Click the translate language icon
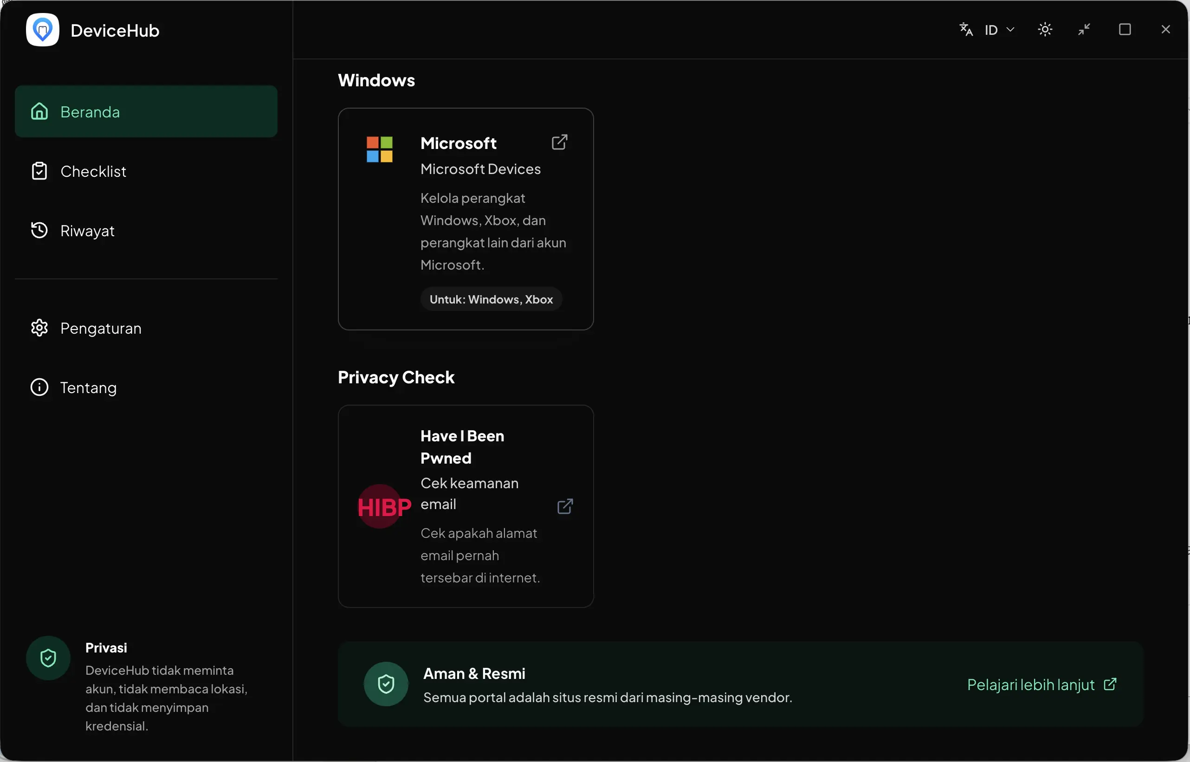Viewport: 1190px width, 762px height. 966,30
